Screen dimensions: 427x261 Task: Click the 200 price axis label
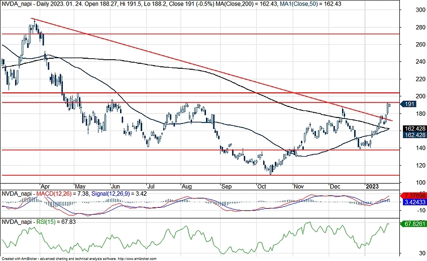click(x=420, y=96)
